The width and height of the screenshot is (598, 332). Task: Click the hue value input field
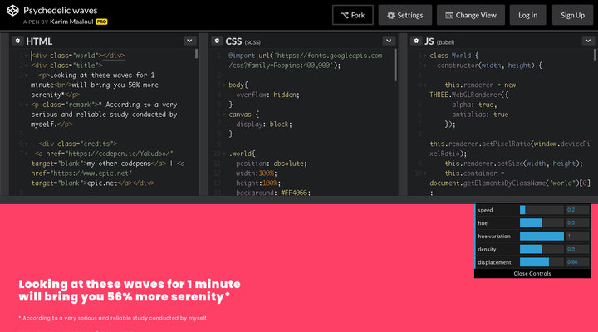click(579, 223)
